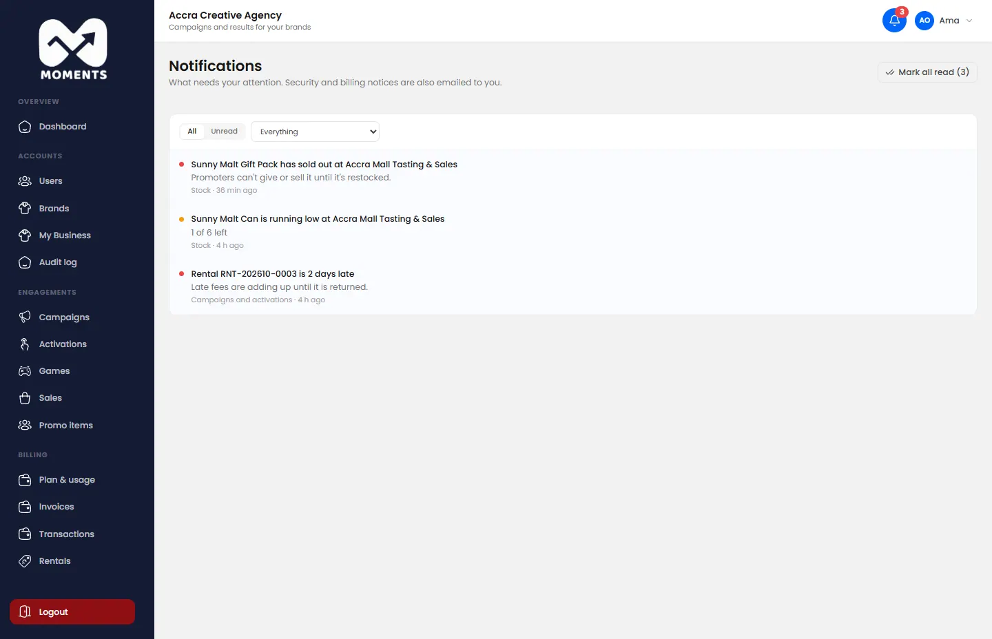Open the Everything category dropdown
992x639 pixels.
pyautogui.click(x=315, y=132)
